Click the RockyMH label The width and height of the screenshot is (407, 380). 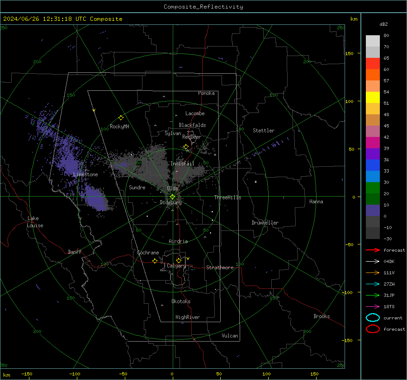pos(119,127)
